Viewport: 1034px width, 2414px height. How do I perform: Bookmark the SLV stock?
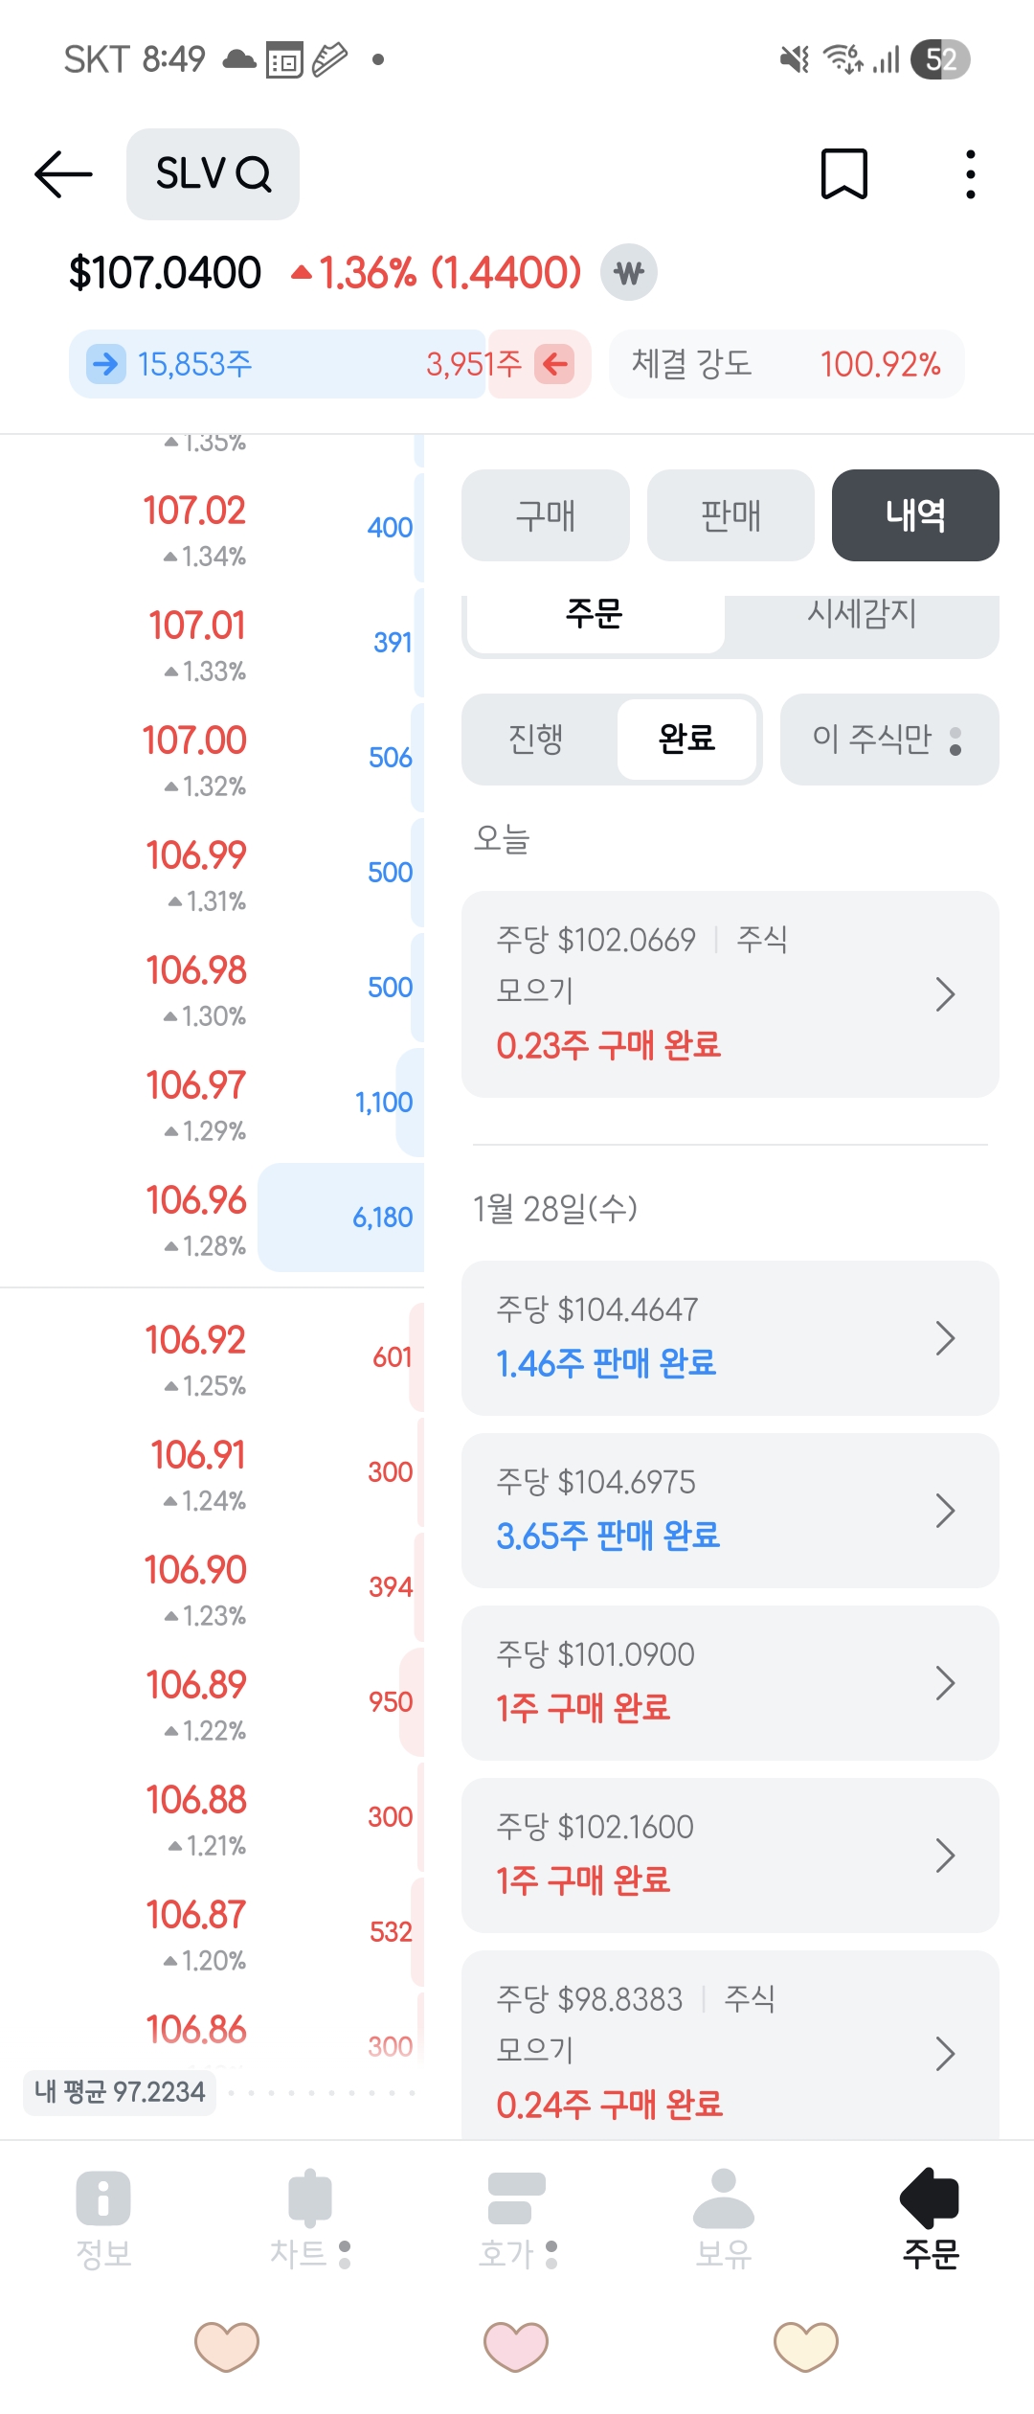843,174
